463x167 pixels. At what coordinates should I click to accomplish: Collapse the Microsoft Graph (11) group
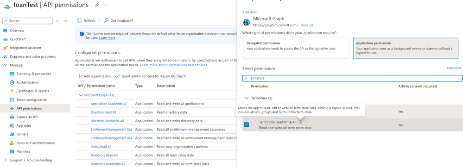pos(81,95)
